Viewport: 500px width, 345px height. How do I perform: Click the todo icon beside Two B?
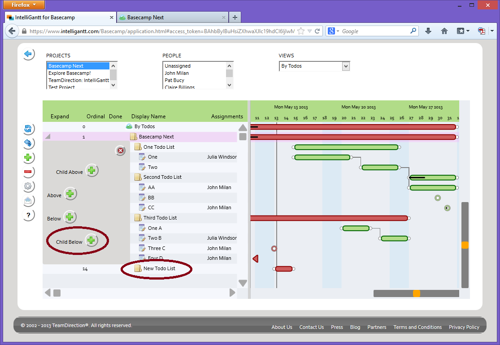(x=142, y=238)
